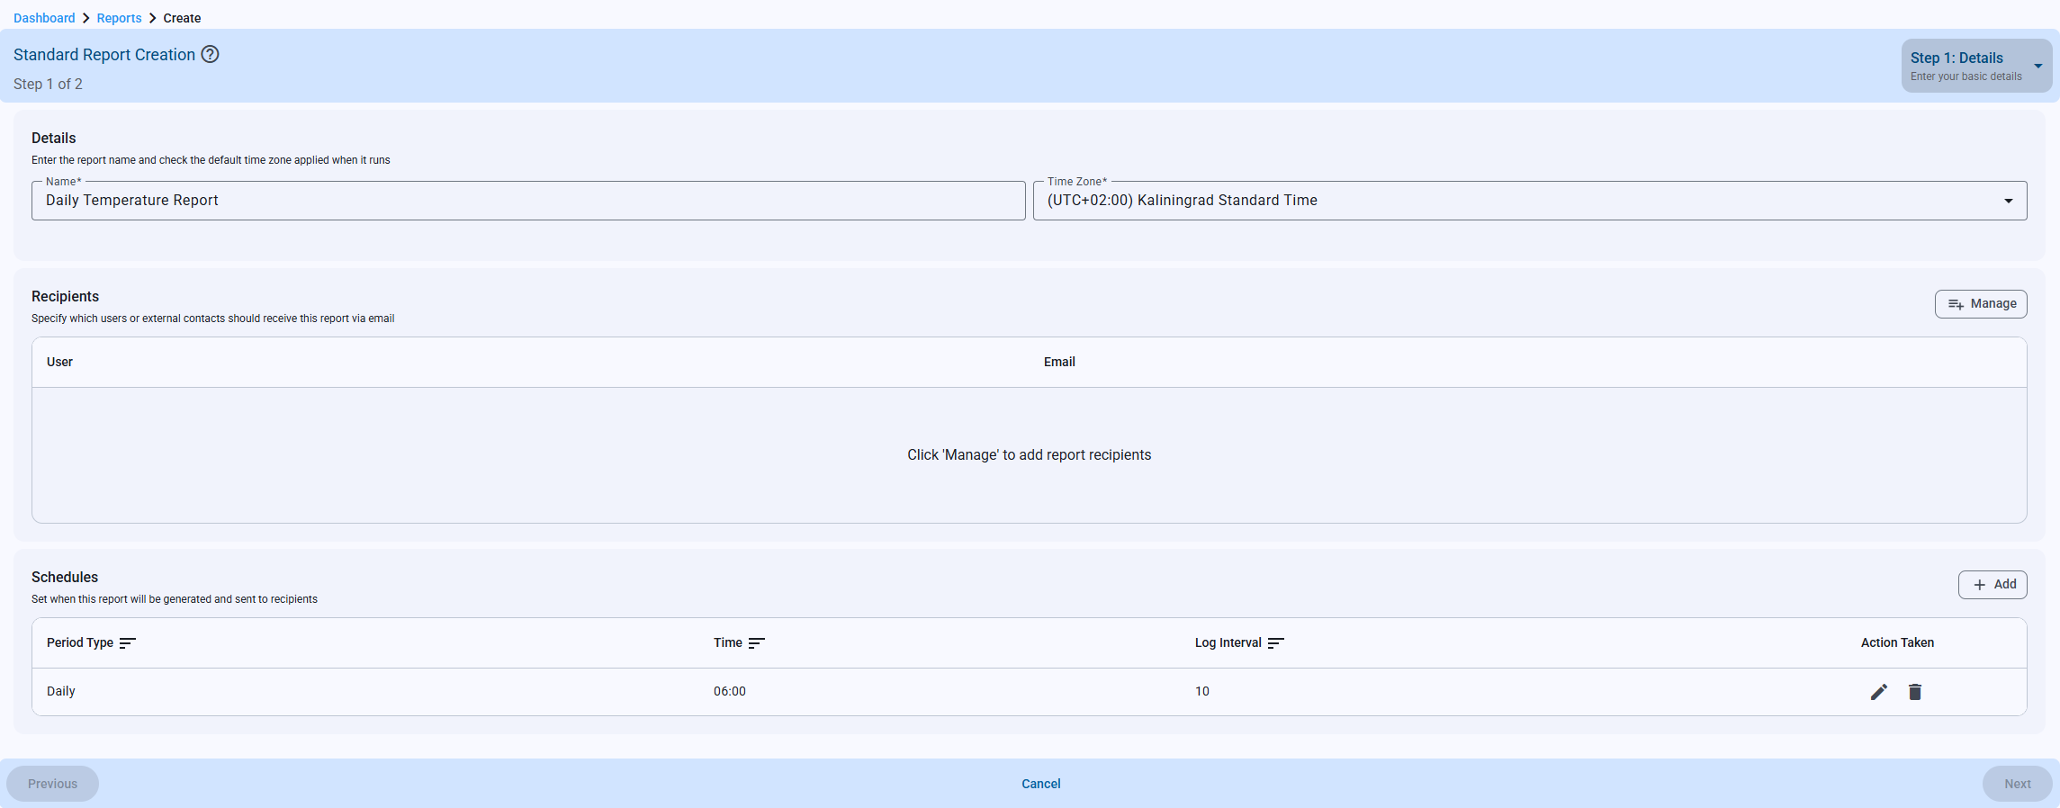Click the Create breadcrumb item
Screen dimensions: 2060x808
tap(182, 18)
